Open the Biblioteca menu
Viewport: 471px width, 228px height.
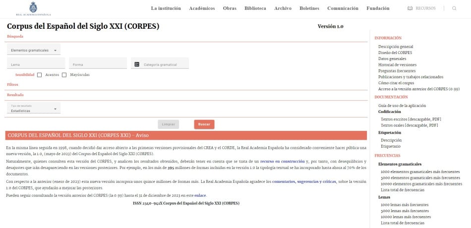tap(255, 8)
